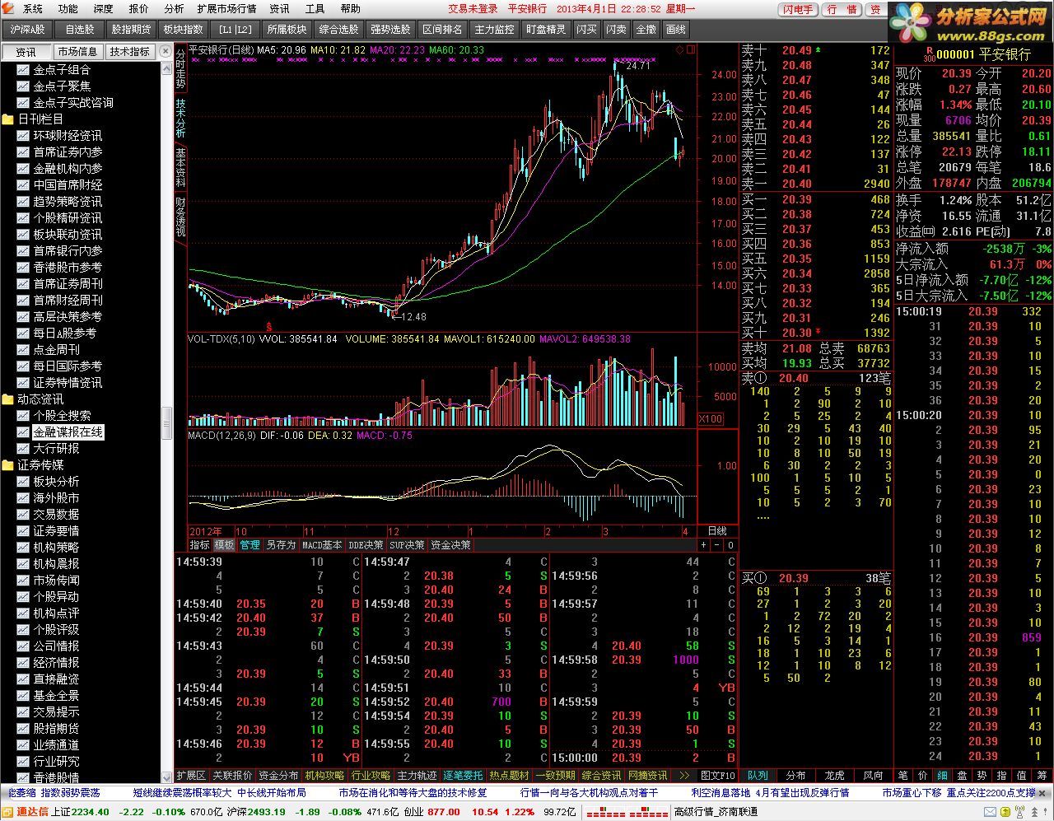
Task: Click the 全撤 button
Action: [646, 30]
